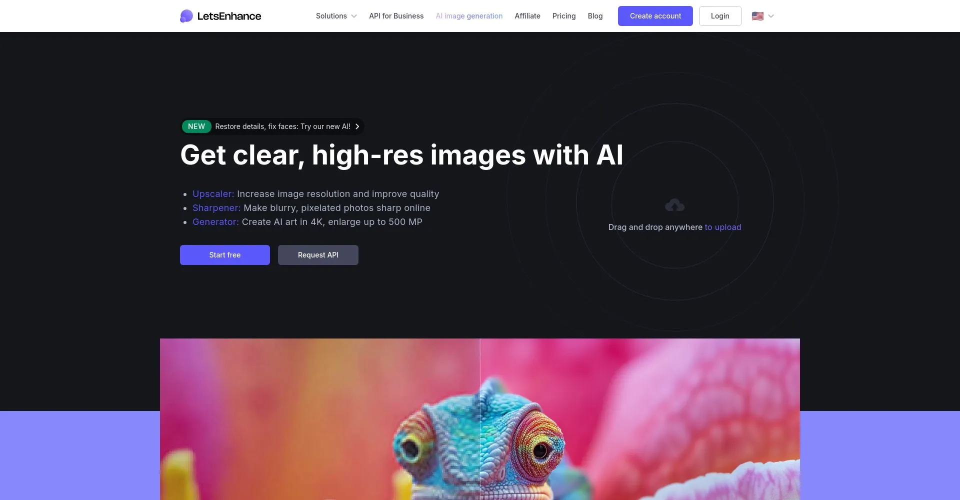960x500 pixels.
Task: Open the language selector chevron
Action: pyautogui.click(x=771, y=16)
